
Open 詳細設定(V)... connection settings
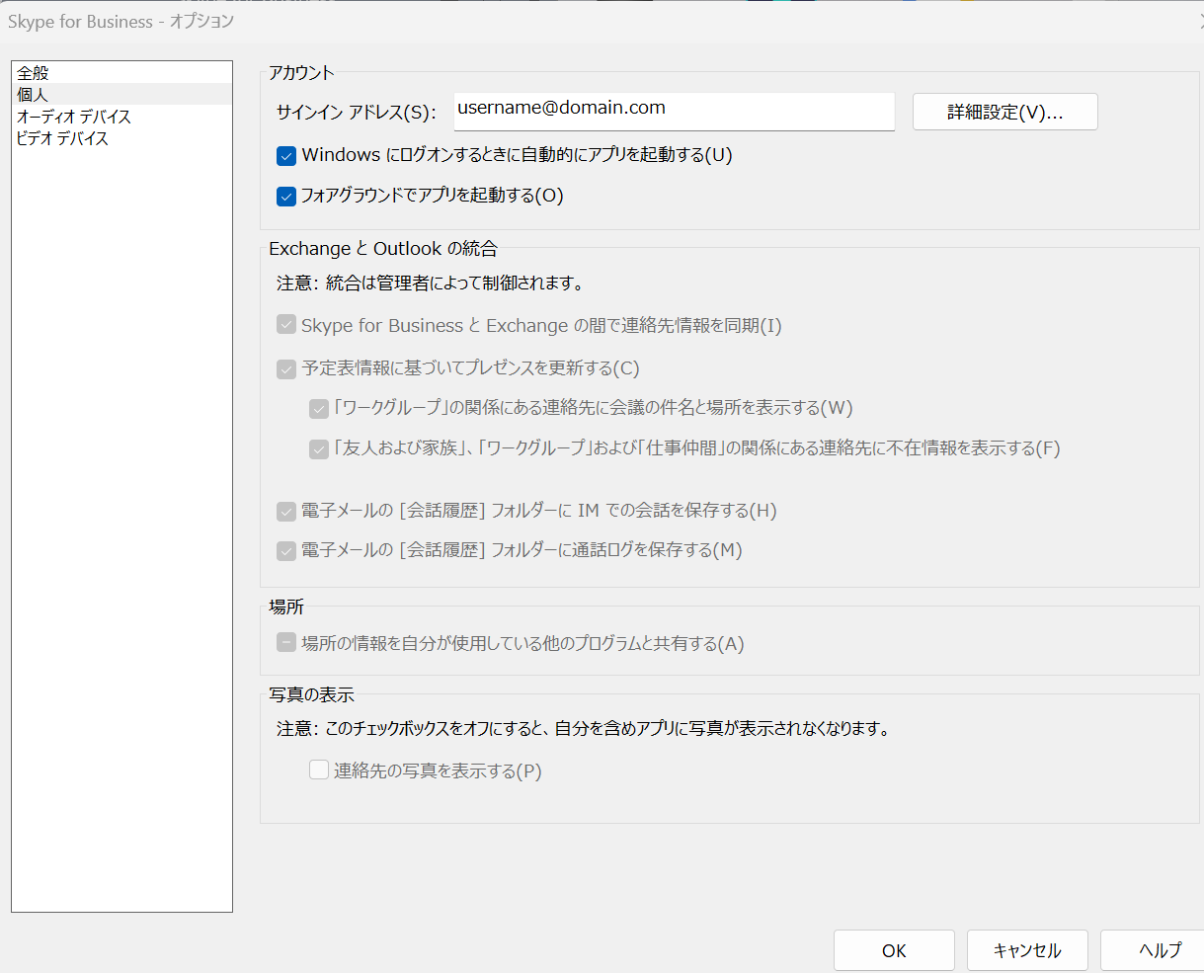tap(1004, 112)
